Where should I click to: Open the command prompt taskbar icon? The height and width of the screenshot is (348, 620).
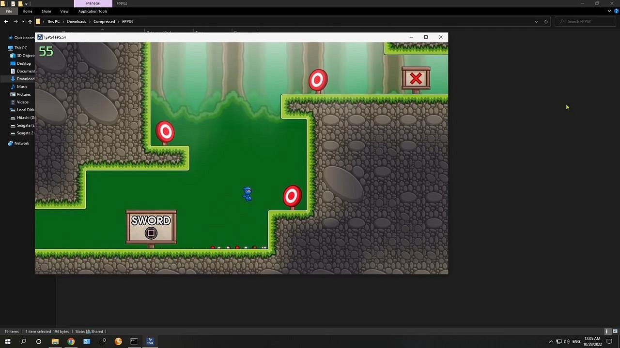[134, 341]
